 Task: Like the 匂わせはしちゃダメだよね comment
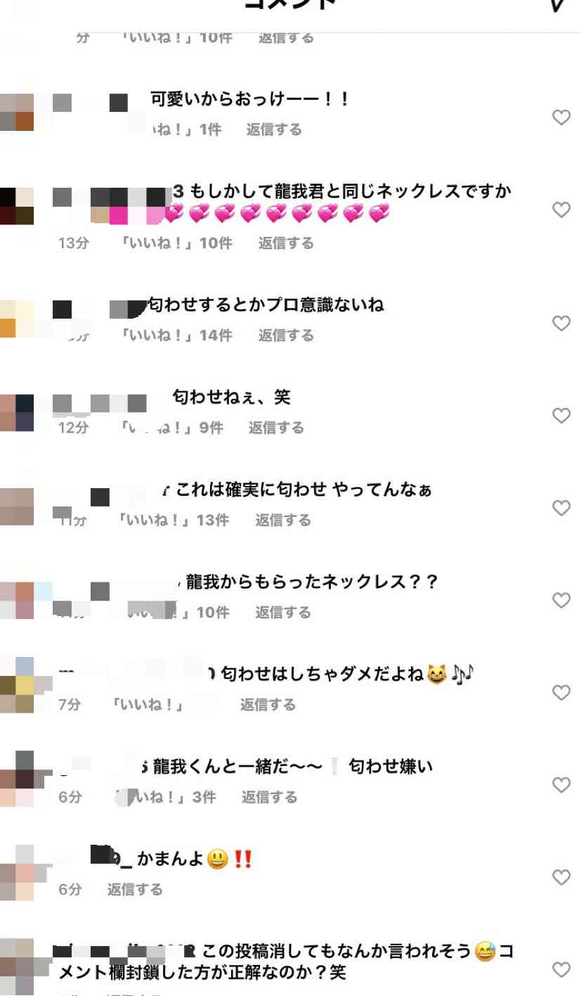561,693
